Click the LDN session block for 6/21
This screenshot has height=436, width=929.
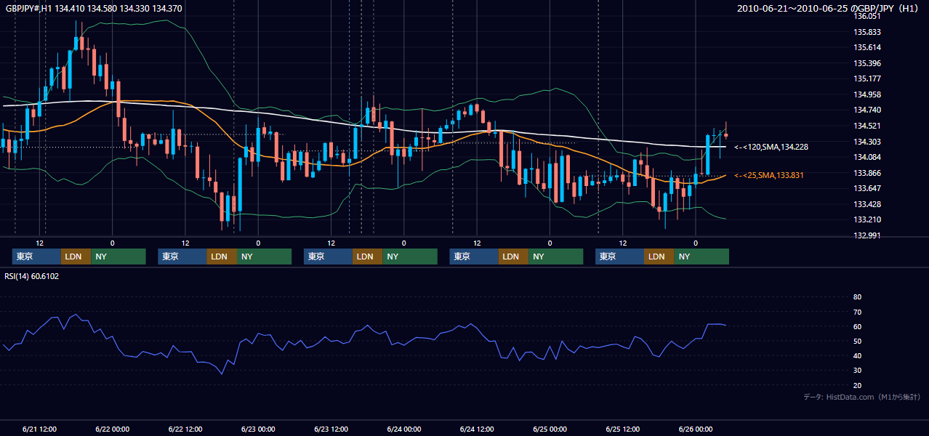click(x=76, y=257)
